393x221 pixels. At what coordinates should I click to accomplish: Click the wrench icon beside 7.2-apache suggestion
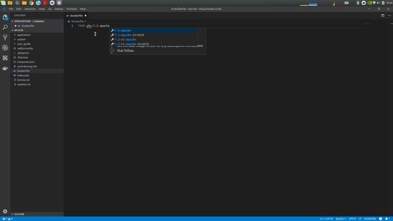(x=112, y=31)
